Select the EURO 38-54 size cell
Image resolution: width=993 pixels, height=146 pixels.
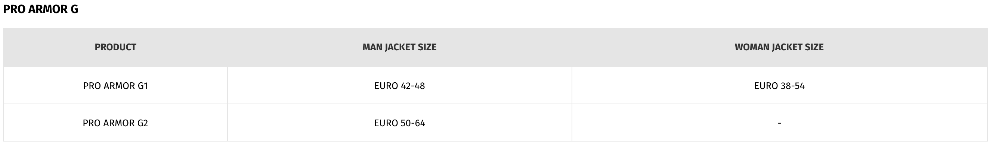779,86
